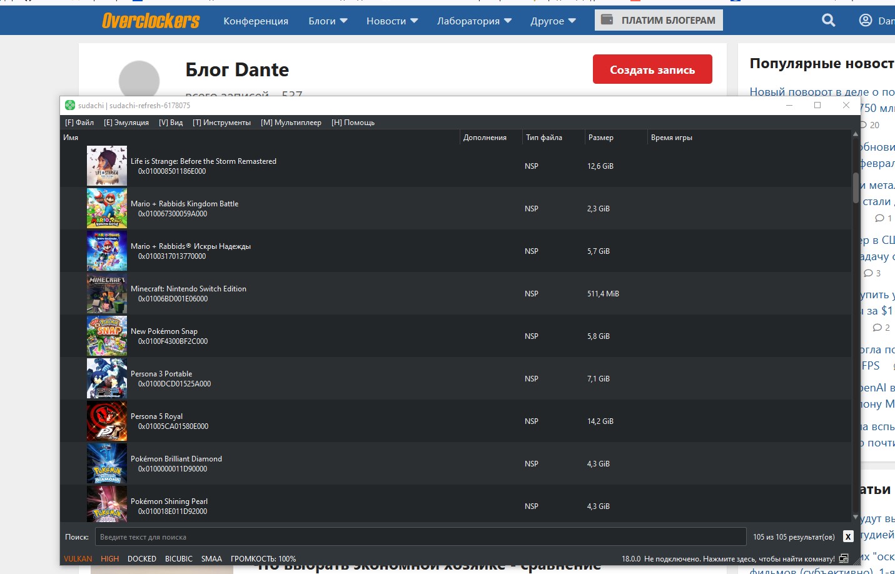Click the not-connected find room message
Viewport: 895px width, 574px height.
coord(739,558)
